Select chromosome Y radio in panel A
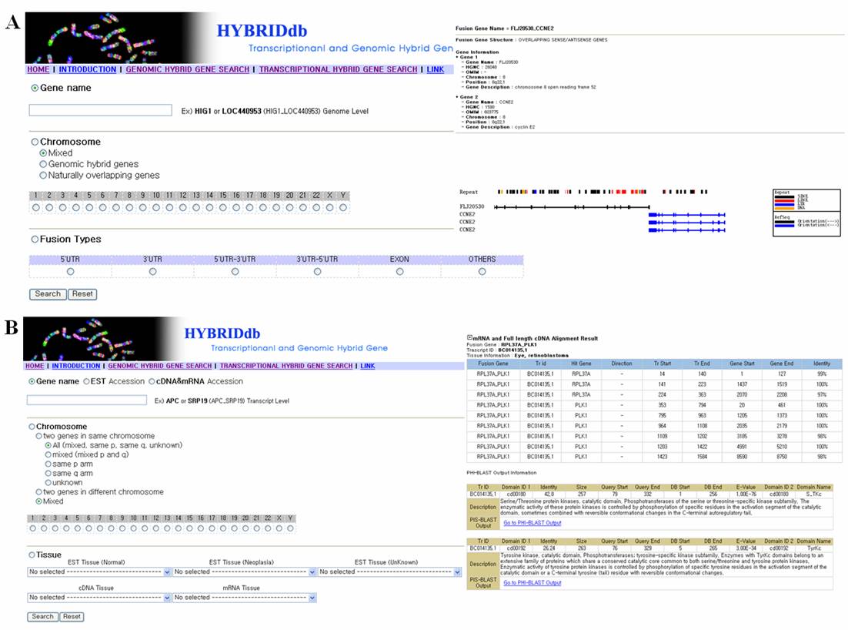Screen dimensions: 848x630 [x=343, y=207]
